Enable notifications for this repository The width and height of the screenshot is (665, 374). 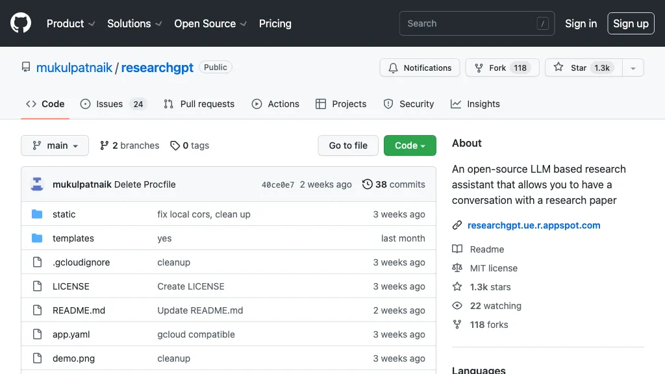(x=419, y=68)
